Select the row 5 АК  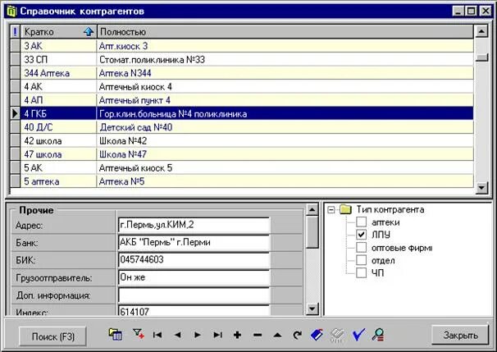(x=247, y=167)
